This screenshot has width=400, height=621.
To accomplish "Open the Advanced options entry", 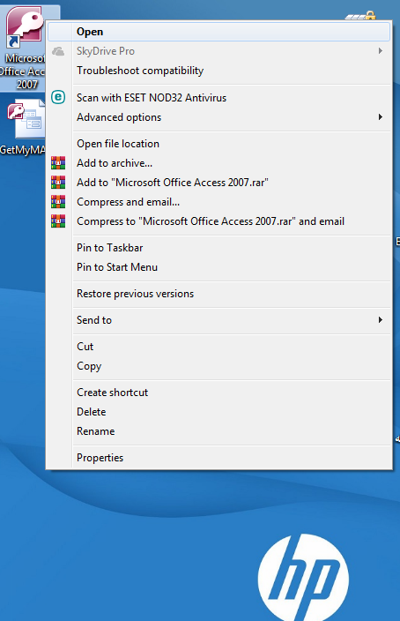I will [219, 117].
